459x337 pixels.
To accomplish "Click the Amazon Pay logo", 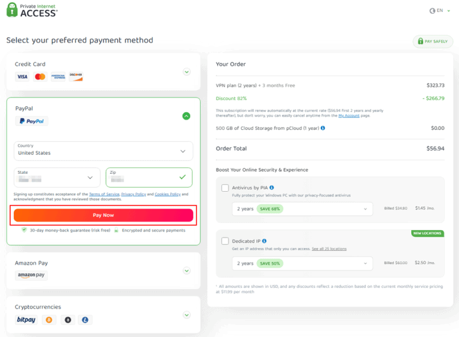I will (32, 275).
